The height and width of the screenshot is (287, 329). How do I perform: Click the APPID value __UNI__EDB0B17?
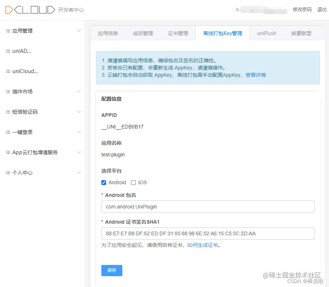coord(122,127)
